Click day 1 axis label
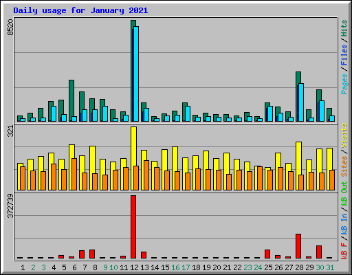This screenshot has height=275, width=352. [x=23, y=267]
